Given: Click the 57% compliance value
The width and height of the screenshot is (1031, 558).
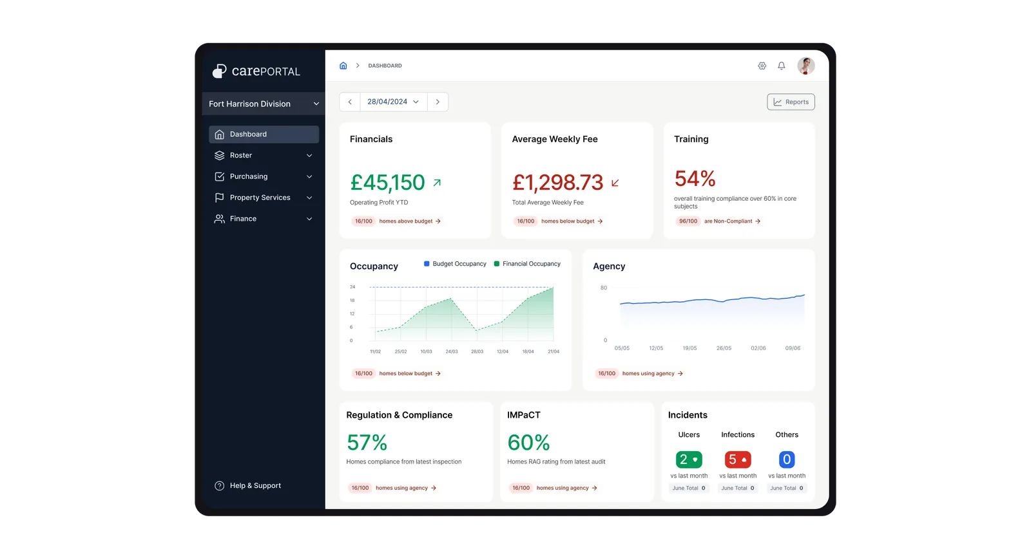Looking at the screenshot, I should (367, 443).
